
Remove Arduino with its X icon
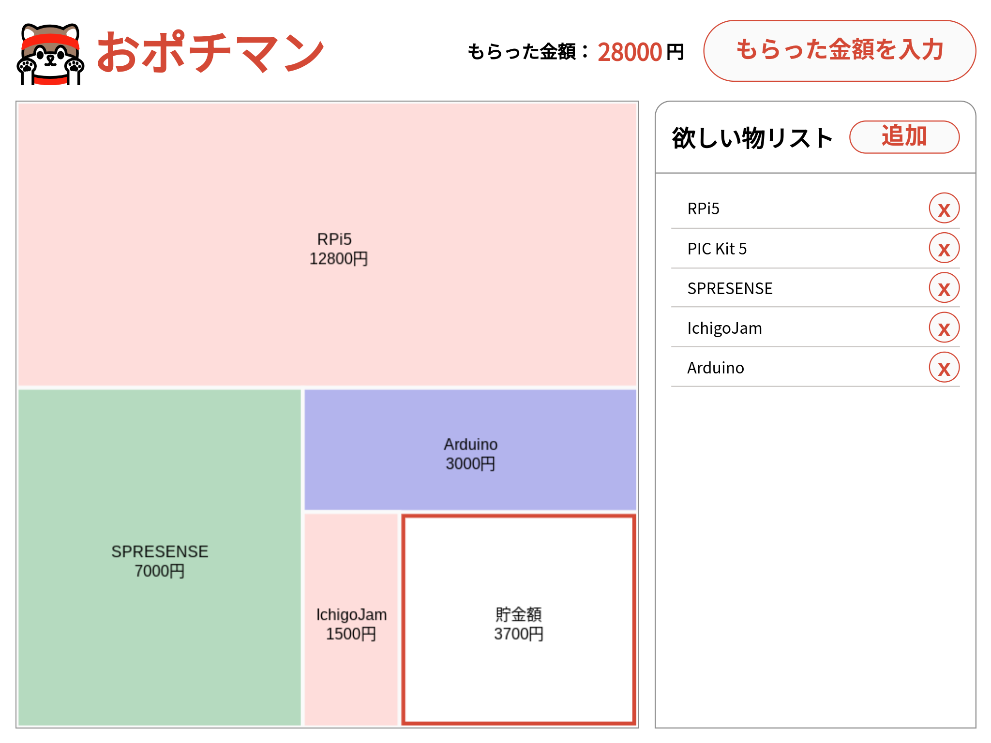pyautogui.click(x=944, y=367)
